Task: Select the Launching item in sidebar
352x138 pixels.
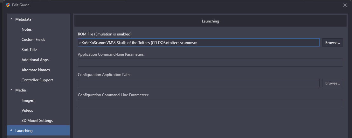Action: tap(38, 130)
